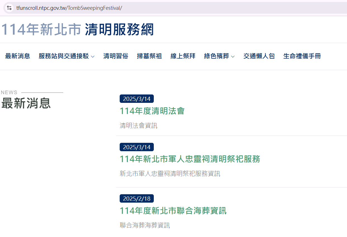The image size is (347, 237).
Task: Open 114年度新北市聯合海葬資訊 article
Action: click(173, 211)
